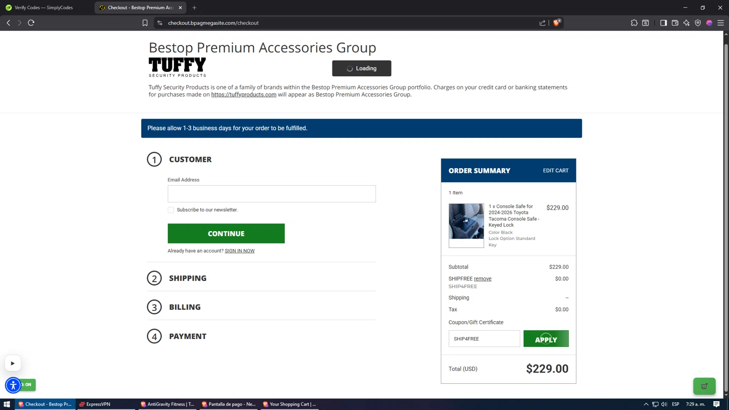Click the play arrow button at left edge
The image size is (729, 410).
(13, 363)
